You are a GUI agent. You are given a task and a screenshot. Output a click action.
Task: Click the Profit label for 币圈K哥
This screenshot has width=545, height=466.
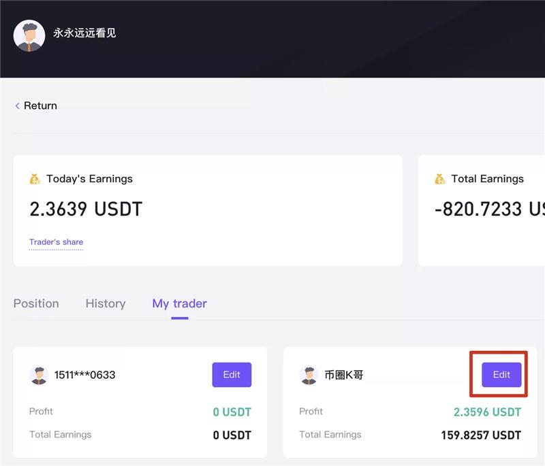pyautogui.click(x=311, y=412)
